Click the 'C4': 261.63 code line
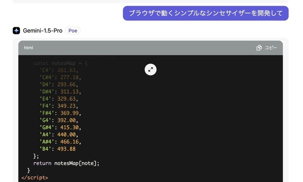303x182 pixels. (x=59, y=70)
